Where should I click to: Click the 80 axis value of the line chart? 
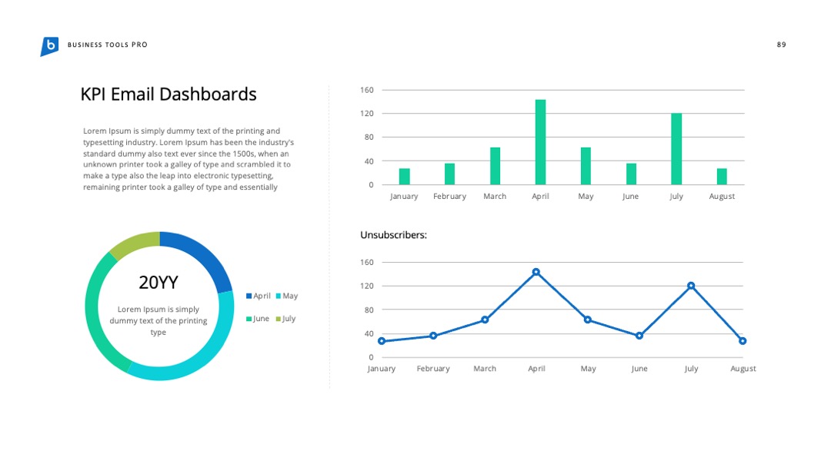click(x=369, y=310)
